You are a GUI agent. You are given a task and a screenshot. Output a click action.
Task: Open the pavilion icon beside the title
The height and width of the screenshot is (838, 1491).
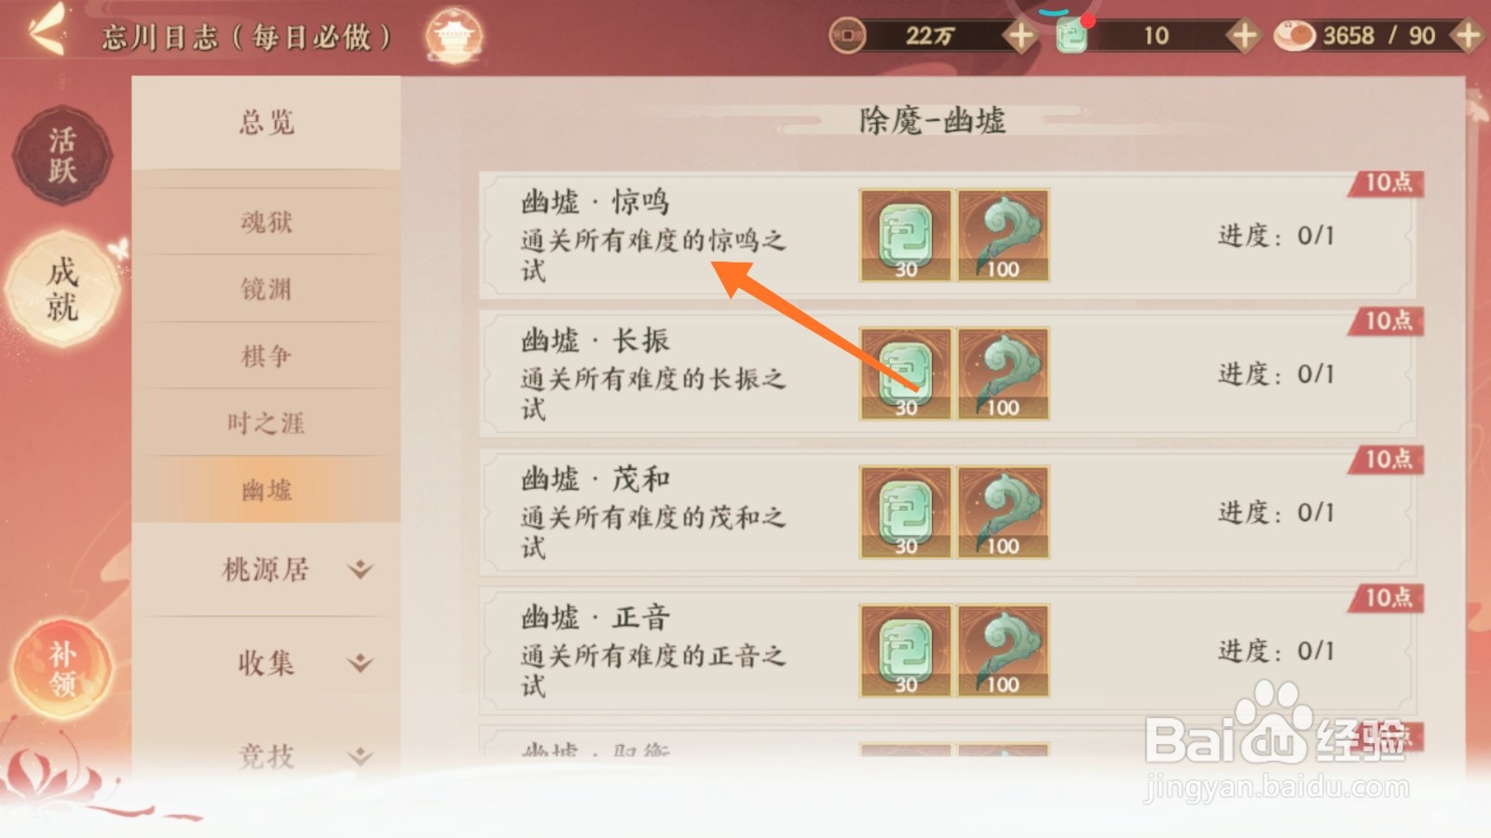pyautogui.click(x=454, y=36)
